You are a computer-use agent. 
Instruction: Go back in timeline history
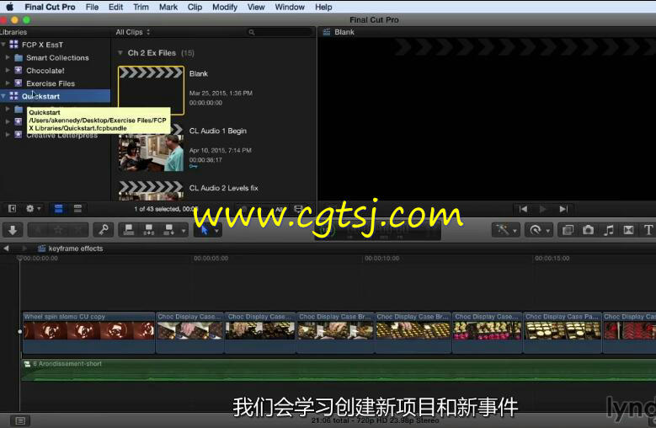pyautogui.click(x=6, y=249)
